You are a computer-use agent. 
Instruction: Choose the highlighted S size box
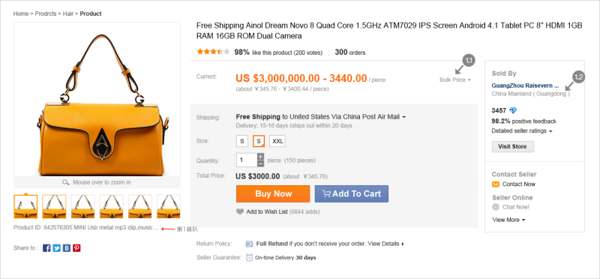pos(259,141)
